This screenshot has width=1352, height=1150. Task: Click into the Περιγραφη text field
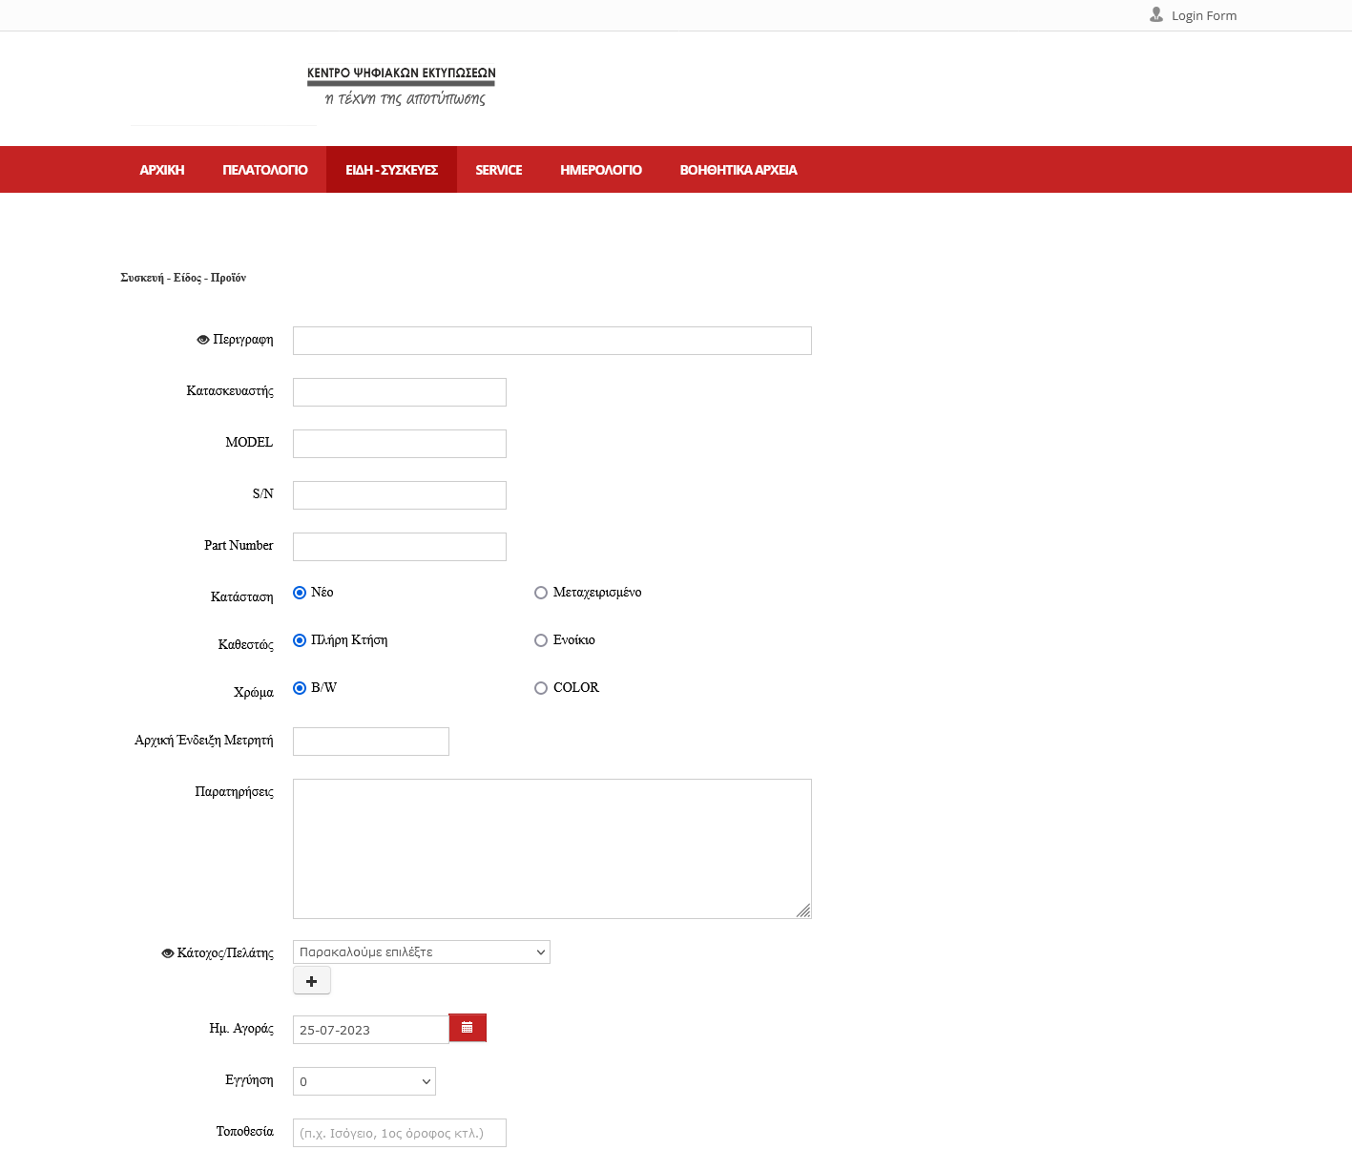point(551,341)
